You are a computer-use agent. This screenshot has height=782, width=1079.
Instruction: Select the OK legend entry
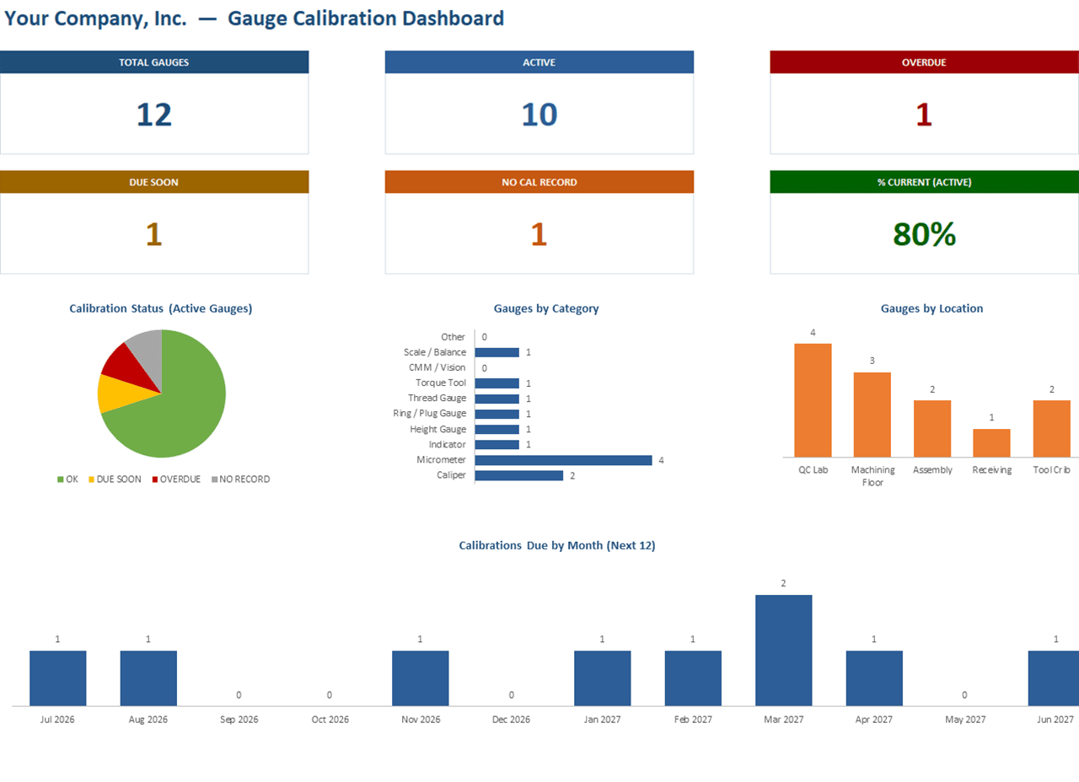67,479
